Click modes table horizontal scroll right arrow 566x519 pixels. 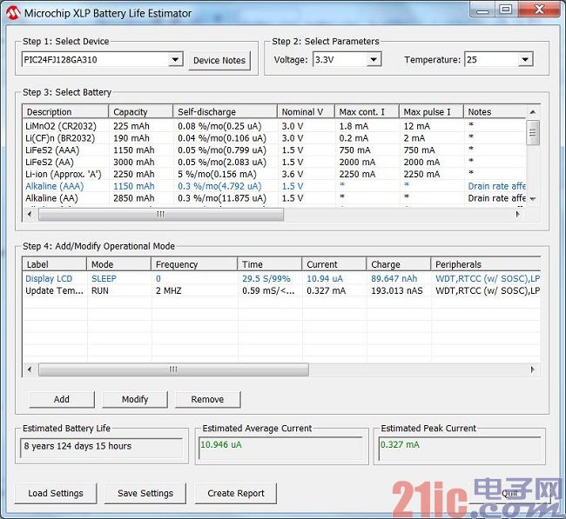pos(533,369)
